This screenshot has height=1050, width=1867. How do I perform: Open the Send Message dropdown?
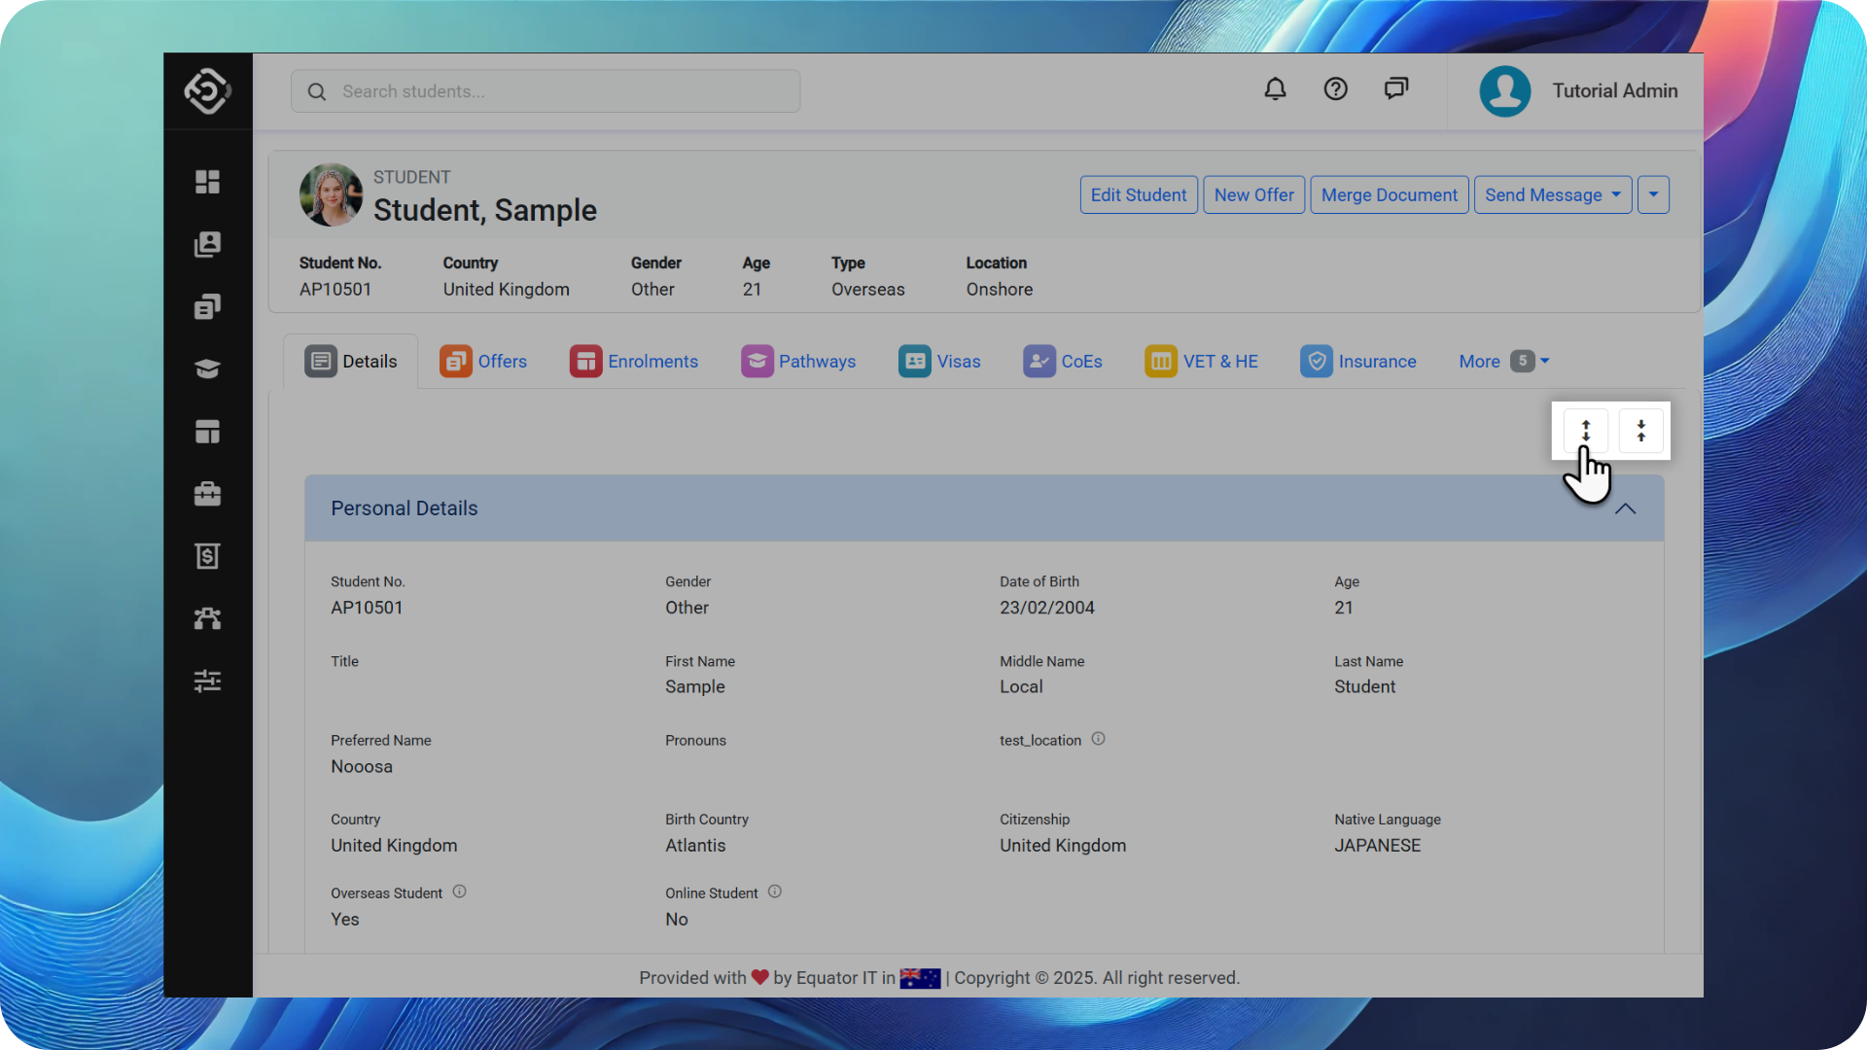coord(1552,194)
